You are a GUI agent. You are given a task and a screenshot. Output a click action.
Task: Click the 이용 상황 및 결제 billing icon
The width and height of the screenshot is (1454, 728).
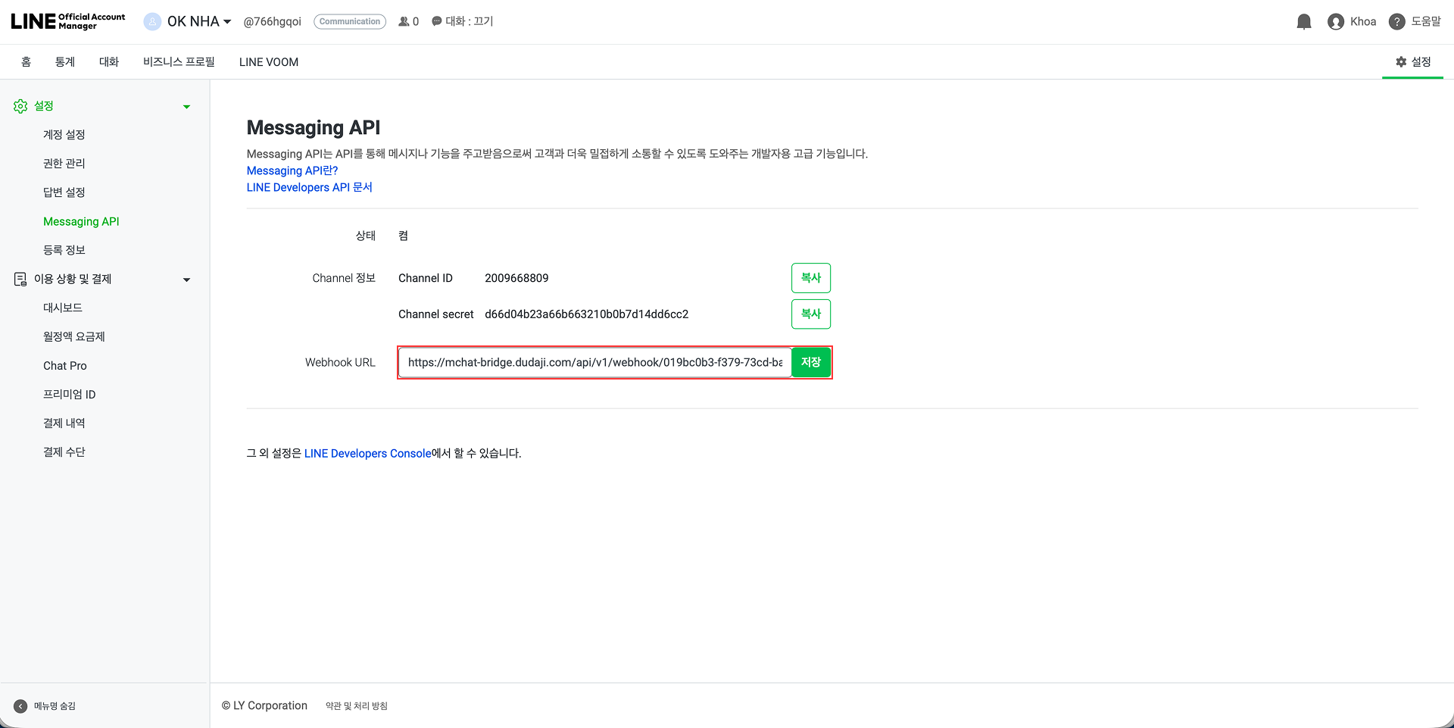click(20, 279)
